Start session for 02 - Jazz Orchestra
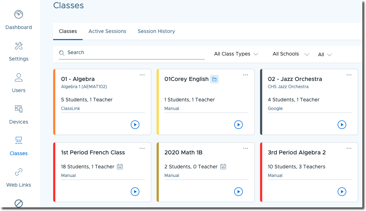The height and width of the screenshot is (211, 366). (342, 125)
